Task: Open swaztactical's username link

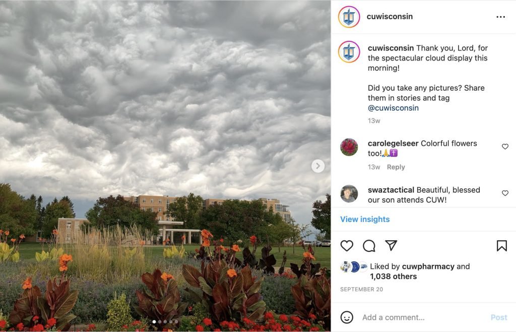Action: click(391, 190)
